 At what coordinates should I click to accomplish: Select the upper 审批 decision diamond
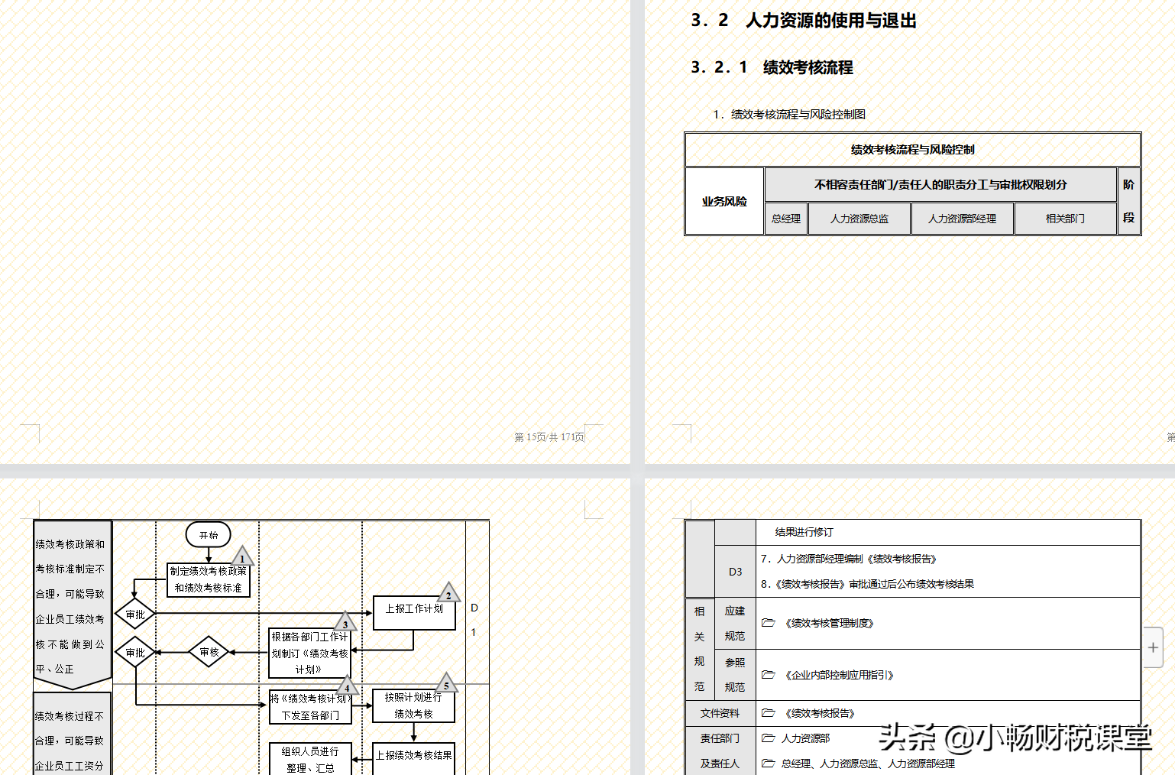[x=135, y=613]
